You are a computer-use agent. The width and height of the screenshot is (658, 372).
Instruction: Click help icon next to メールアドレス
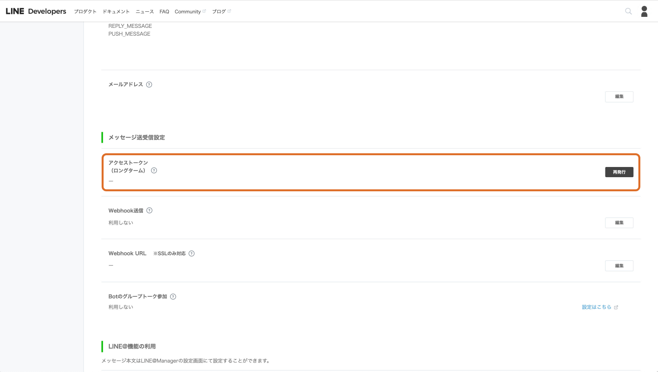pyautogui.click(x=149, y=85)
